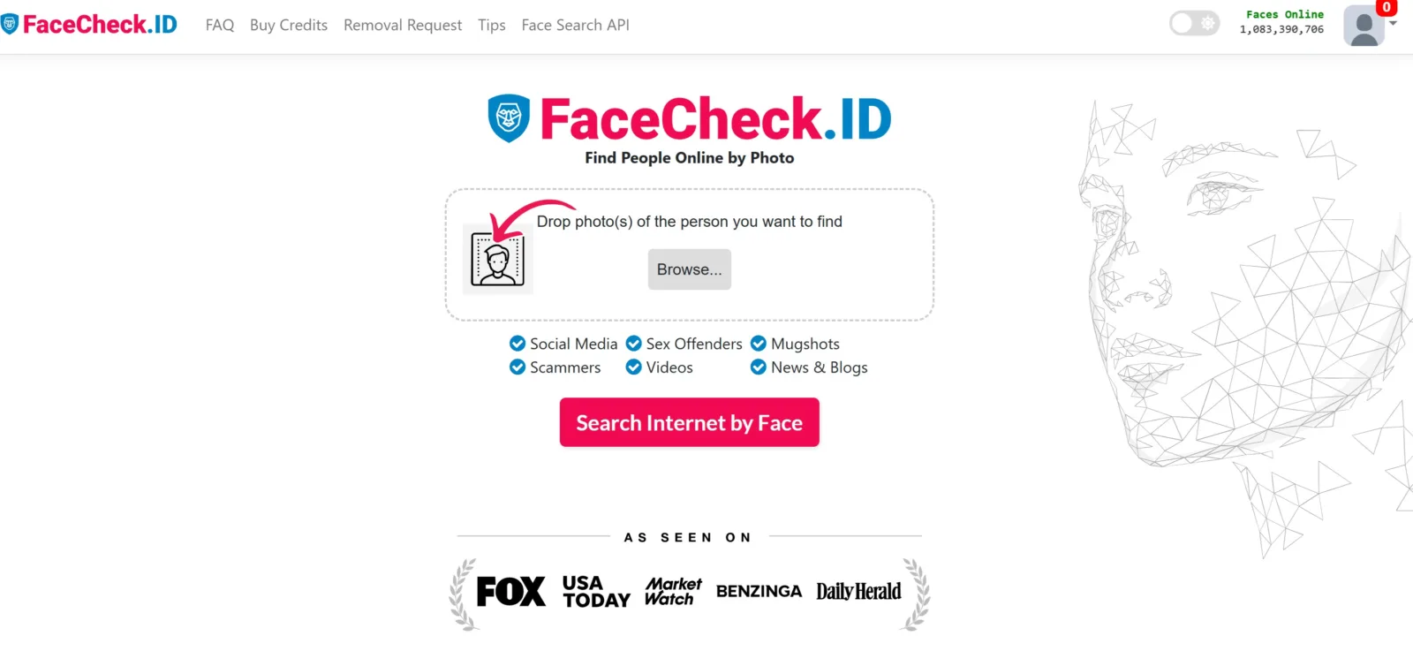Click the Videos verification check
The width and height of the screenshot is (1413, 651).
click(x=632, y=367)
